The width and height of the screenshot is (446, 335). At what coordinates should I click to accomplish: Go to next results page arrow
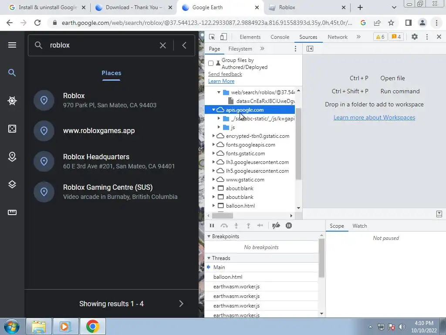tap(181, 304)
